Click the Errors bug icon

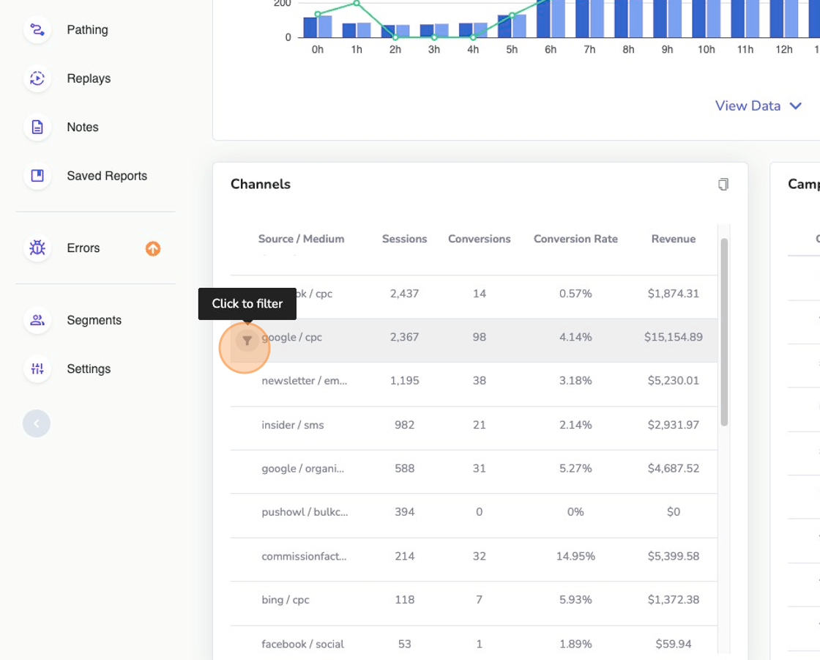coord(37,248)
